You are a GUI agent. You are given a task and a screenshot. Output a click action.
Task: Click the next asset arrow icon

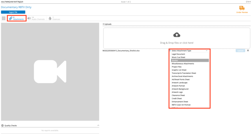[x=249, y=2]
